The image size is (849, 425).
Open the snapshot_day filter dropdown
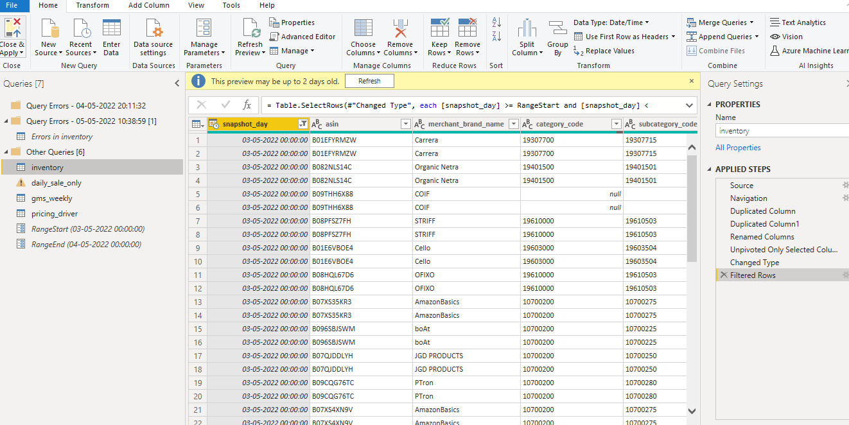303,124
